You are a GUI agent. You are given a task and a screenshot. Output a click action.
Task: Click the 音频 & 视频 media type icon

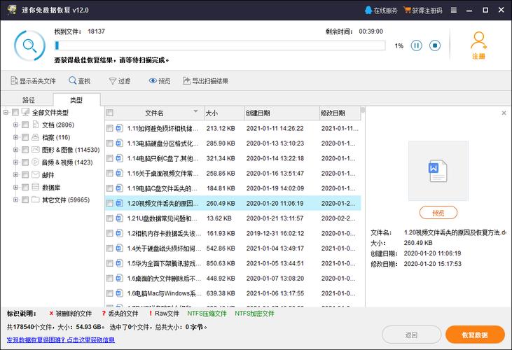[36, 162]
